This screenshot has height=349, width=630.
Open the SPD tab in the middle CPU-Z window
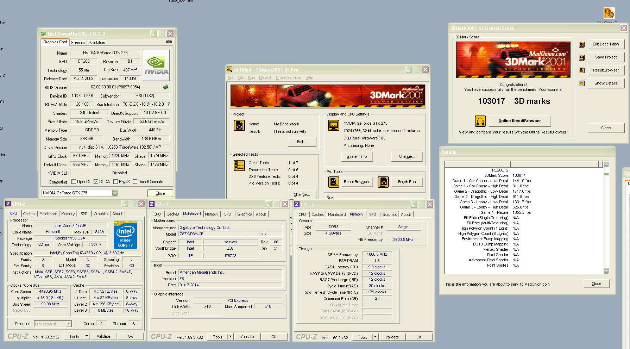[228, 214]
